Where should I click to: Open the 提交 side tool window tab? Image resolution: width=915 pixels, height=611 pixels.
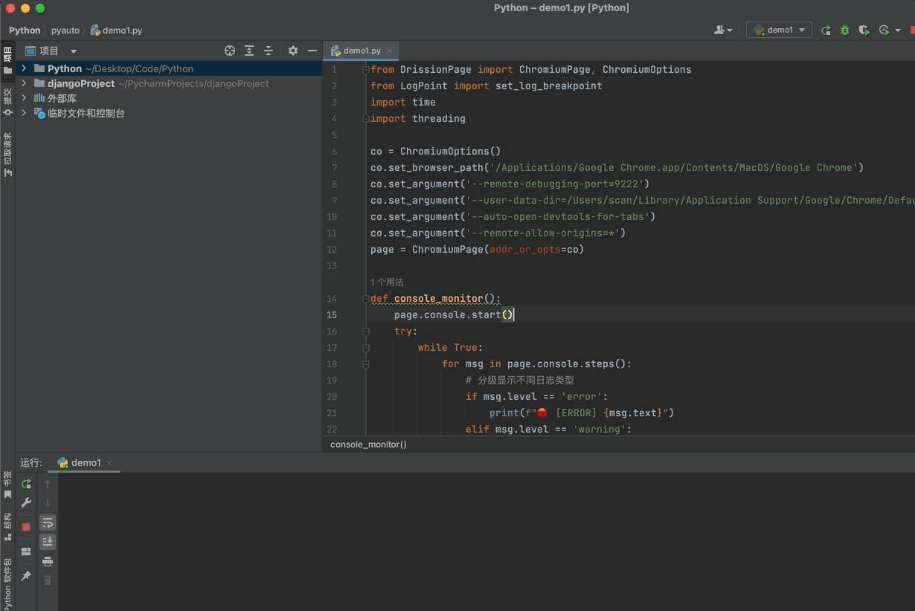tap(7, 102)
